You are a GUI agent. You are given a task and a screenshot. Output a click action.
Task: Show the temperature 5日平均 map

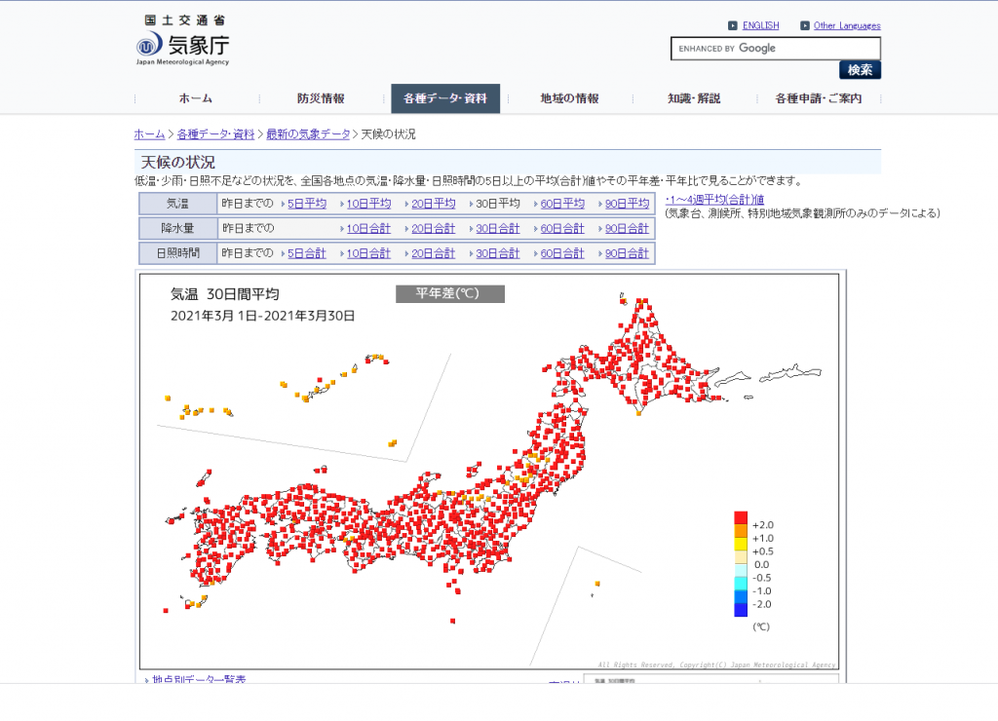coord(307,204)
